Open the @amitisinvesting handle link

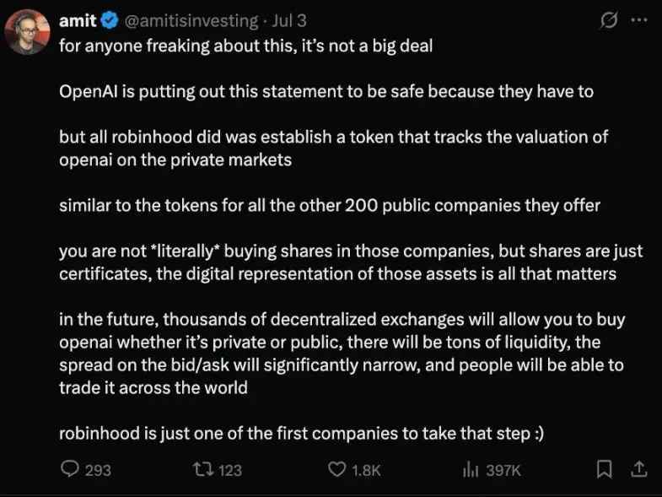pyautogui.click(x=191, y=21)
